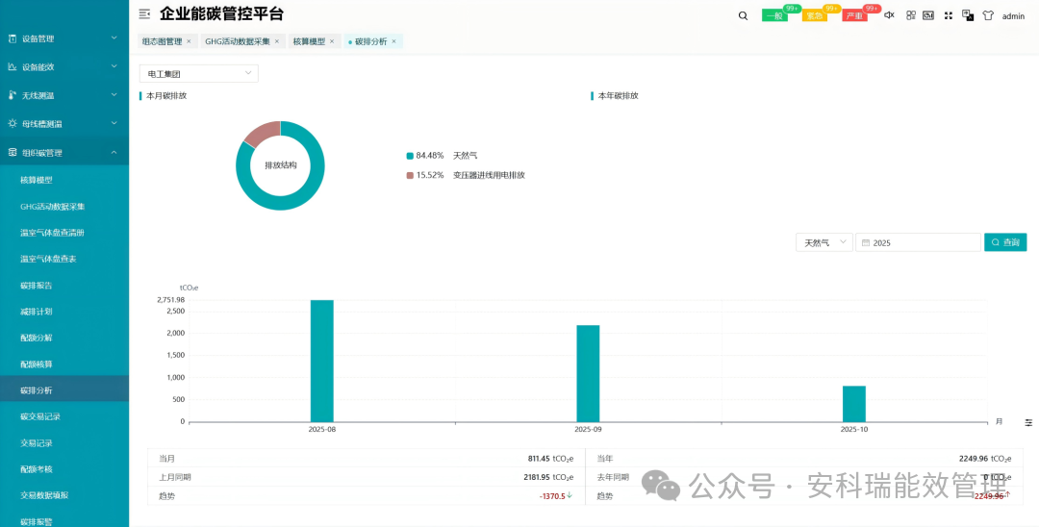Select the 碳排分析 tab
This screenshot has height=527, width=1039.
pos(371,41)
